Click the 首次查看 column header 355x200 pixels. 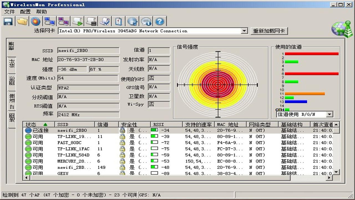pyautogui.click(x=322, y=124)
